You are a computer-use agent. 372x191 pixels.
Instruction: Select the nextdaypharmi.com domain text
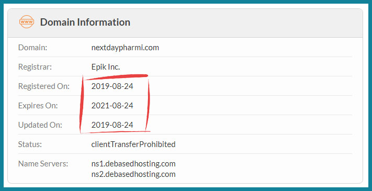coord(125,48)
